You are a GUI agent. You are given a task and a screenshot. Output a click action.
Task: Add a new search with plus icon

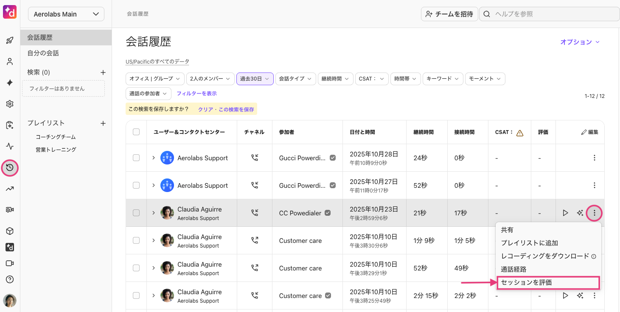(103, 72)
